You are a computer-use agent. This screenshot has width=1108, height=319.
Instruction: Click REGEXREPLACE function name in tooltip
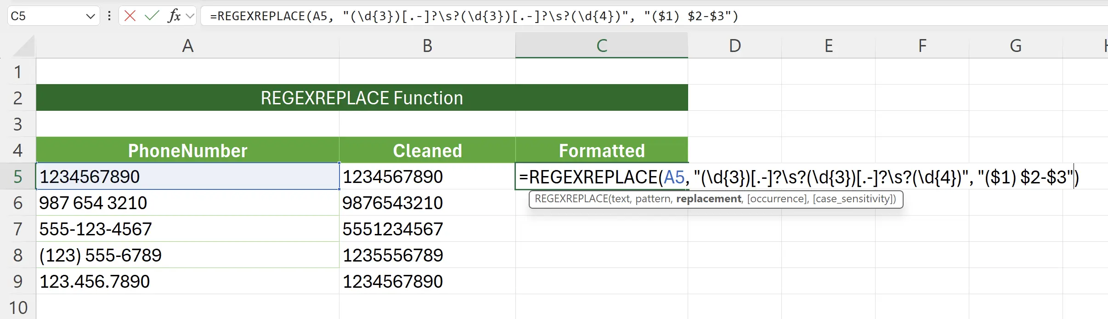click(x=571, y=199)
